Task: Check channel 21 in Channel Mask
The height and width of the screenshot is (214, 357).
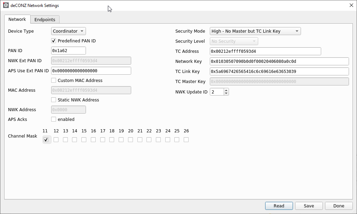Action: pos(140,140)
